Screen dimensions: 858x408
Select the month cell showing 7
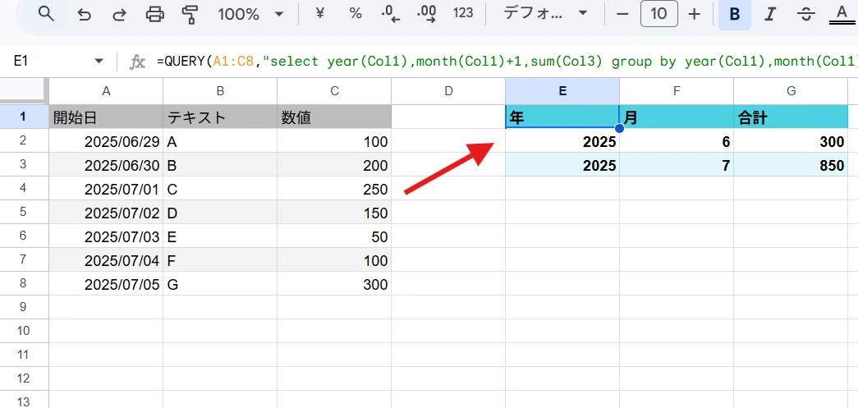[x=677, y=165]
